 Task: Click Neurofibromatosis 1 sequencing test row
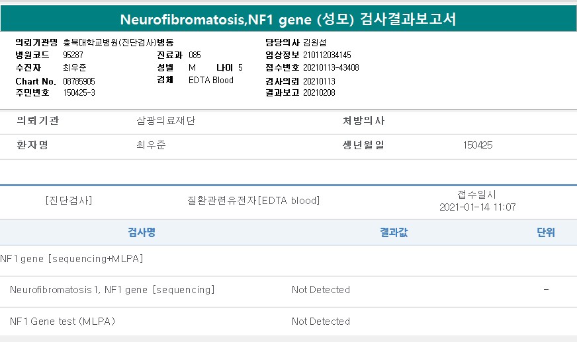112,290
